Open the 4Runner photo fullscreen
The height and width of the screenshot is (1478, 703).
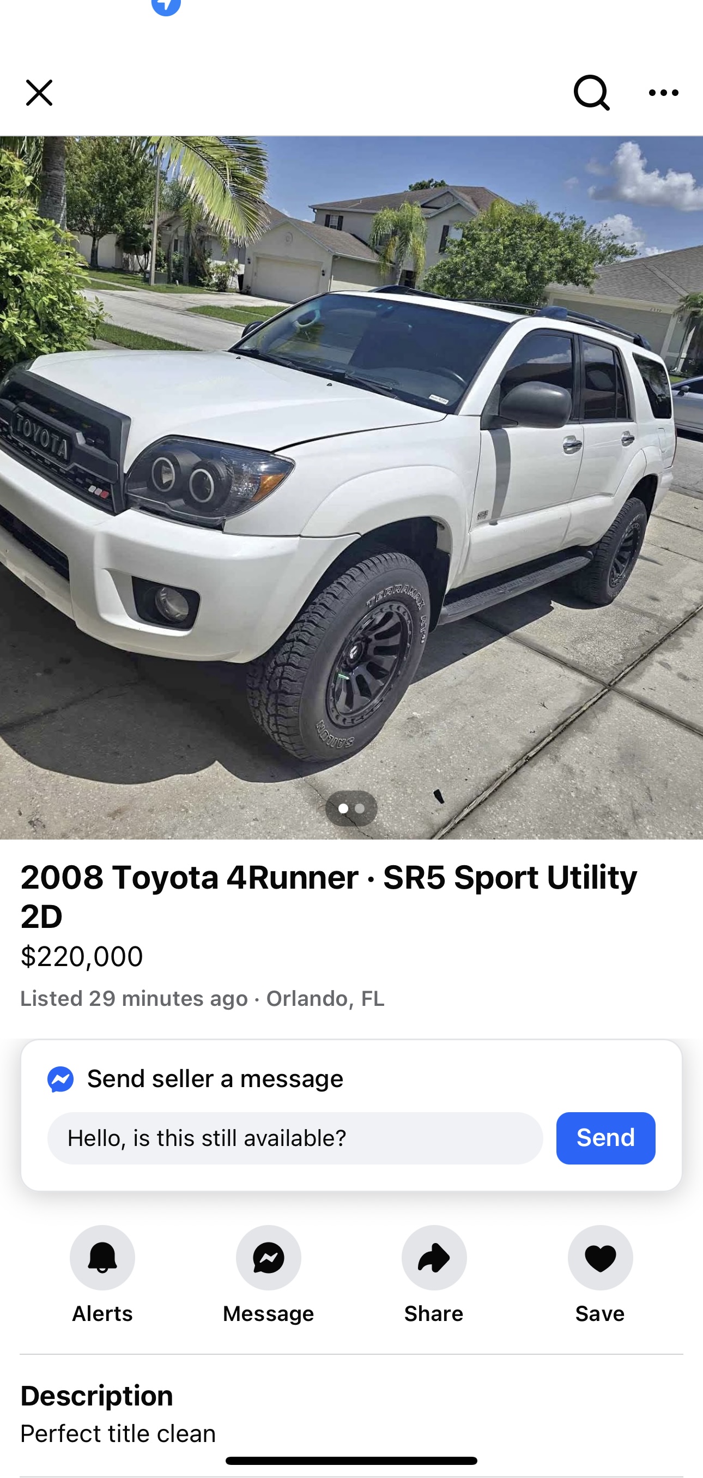(351, 488)
